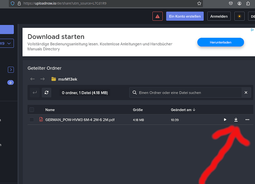Viewport: 255px width, 184px height.
Task: Check the select-all checkbox in table header
Action: [x=32, y=110]
